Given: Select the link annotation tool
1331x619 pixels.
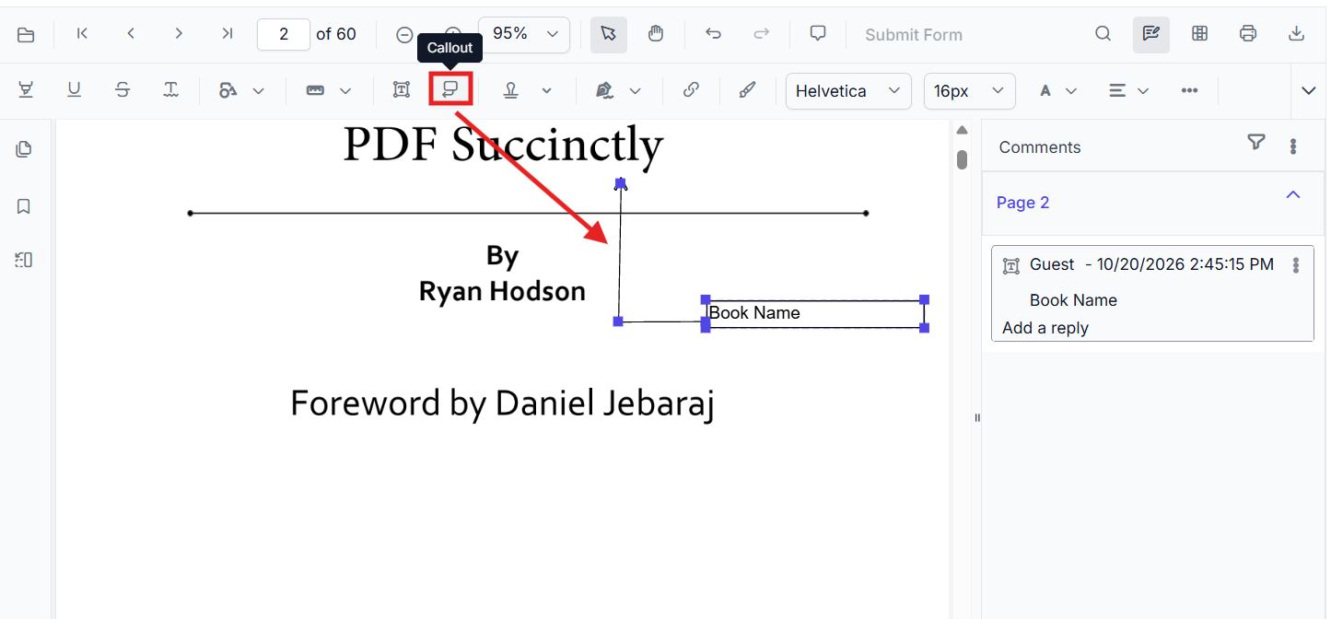Looking at the screenshot, I should click(691, 89).
